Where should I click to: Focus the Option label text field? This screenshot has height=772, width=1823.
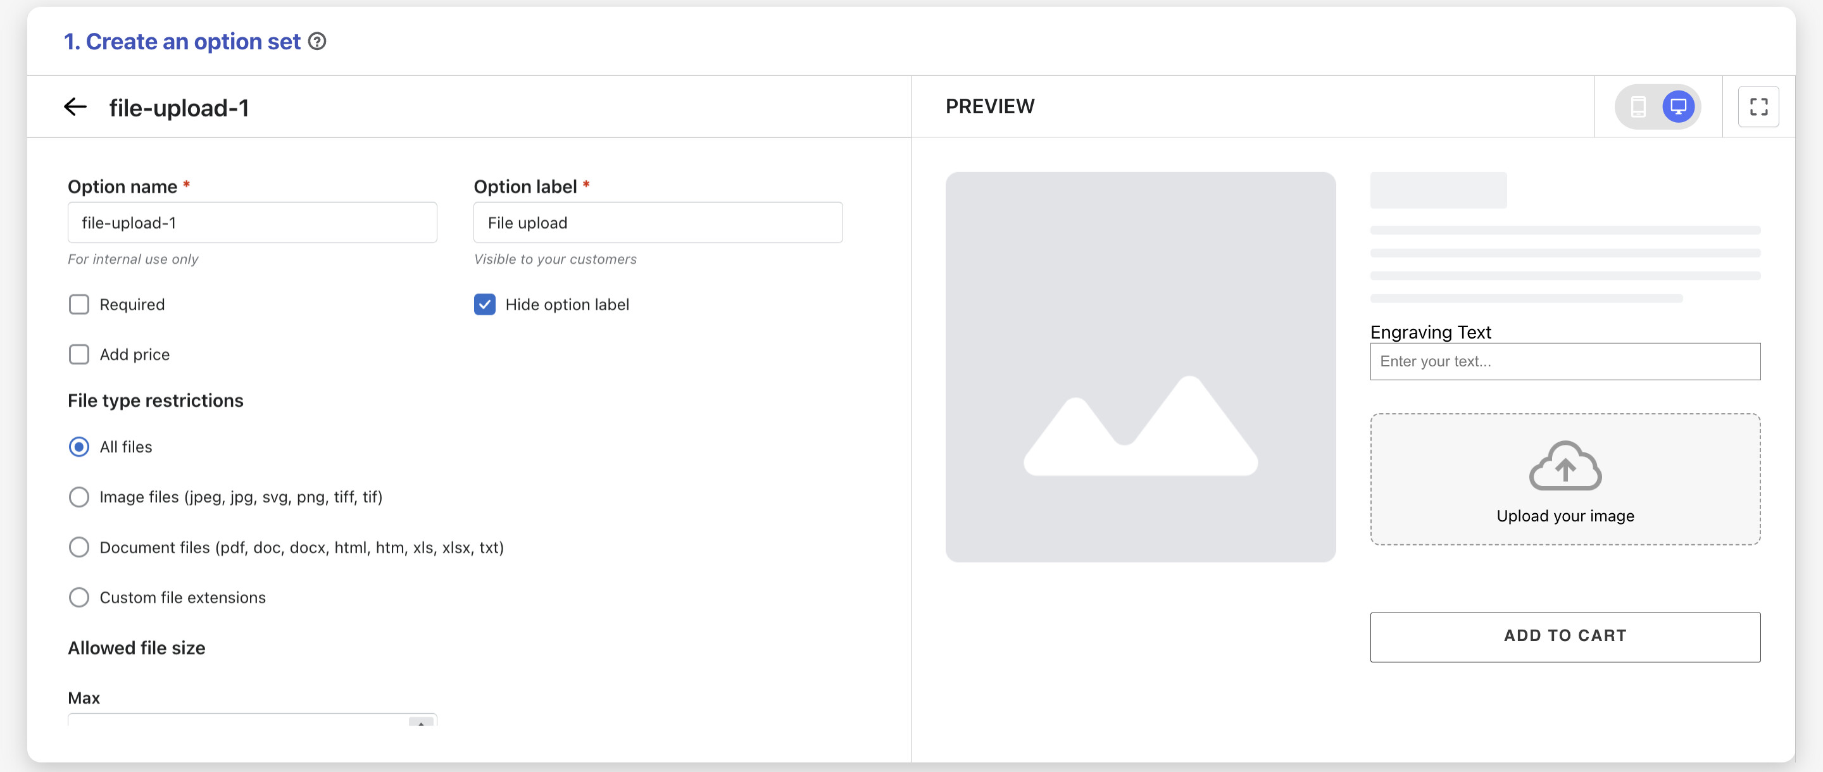(658, 223)
